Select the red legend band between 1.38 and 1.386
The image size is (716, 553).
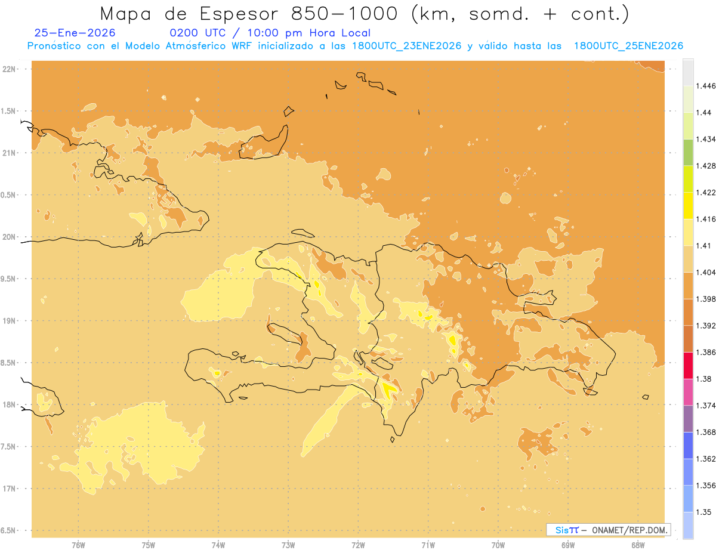click(x=688, y=365)
